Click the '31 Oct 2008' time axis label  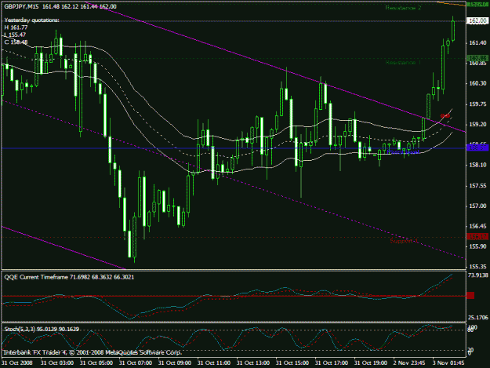click(17, 363)
